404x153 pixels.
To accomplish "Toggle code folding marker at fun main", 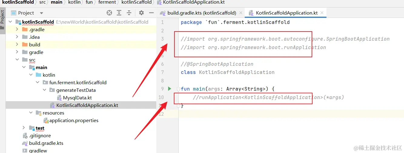I will click(x=178, y=89).
